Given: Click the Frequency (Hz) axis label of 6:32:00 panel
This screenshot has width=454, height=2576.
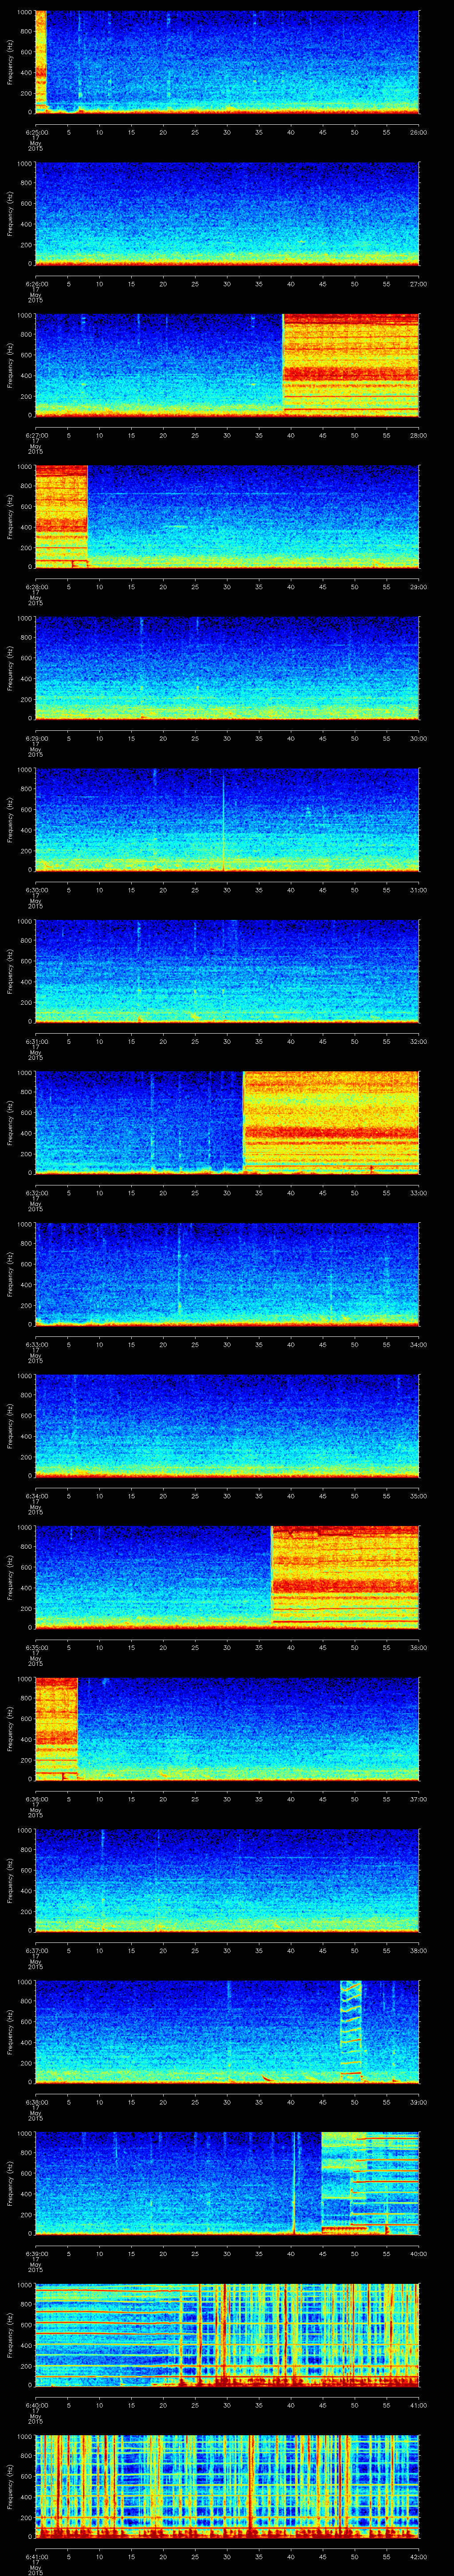Looking at the screenshot, I should coord(10,1123).
